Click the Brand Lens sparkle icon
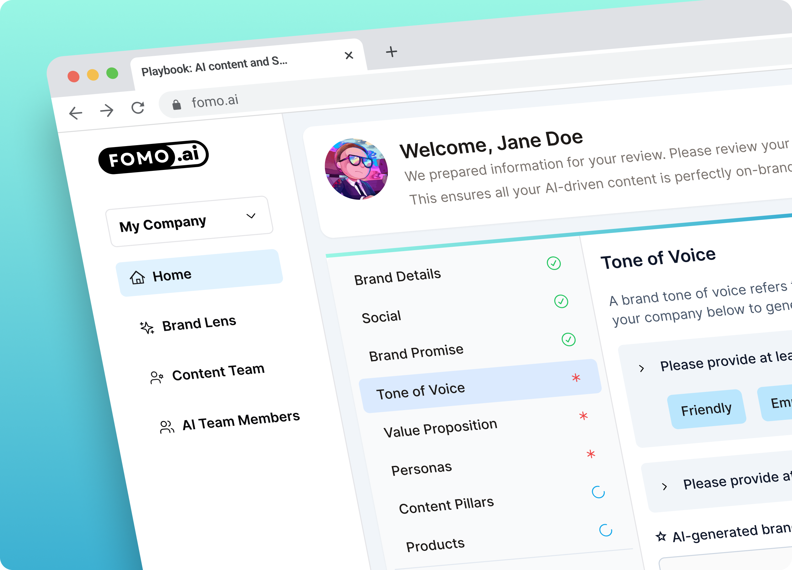 coord(147,328)
